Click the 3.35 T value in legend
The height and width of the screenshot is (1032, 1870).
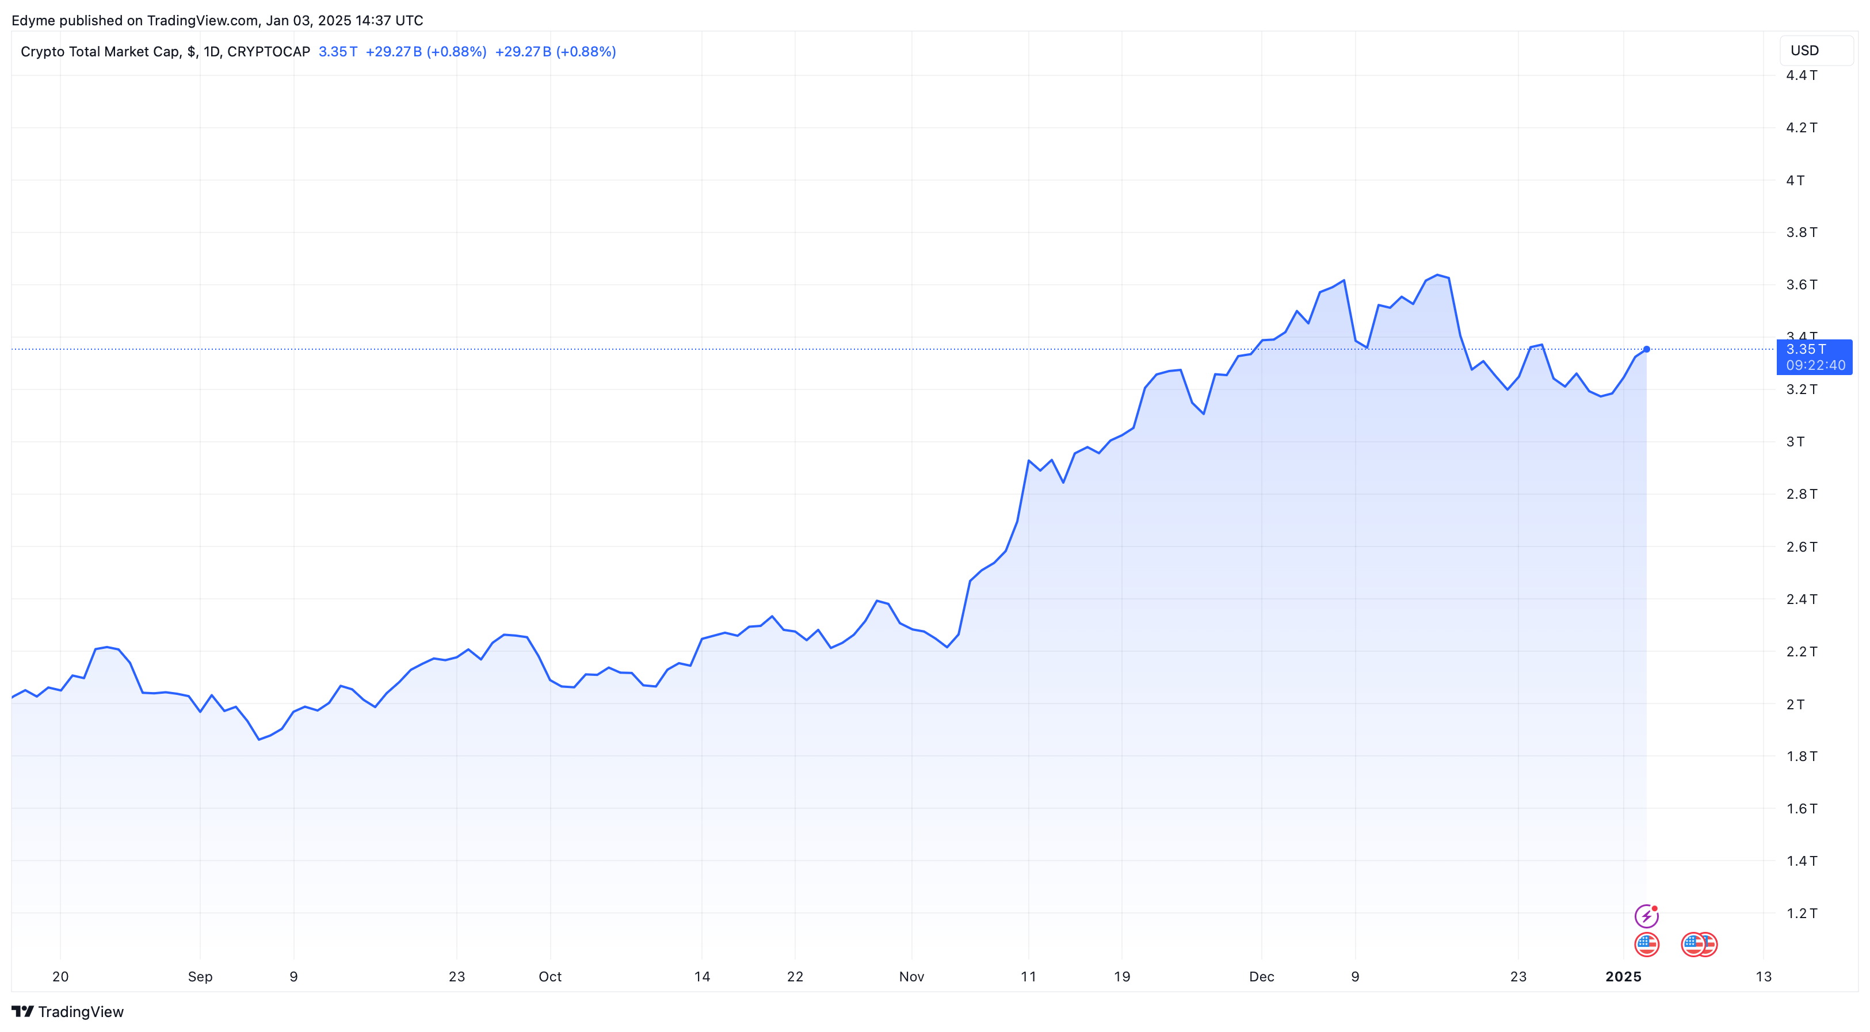coord(338,52)
